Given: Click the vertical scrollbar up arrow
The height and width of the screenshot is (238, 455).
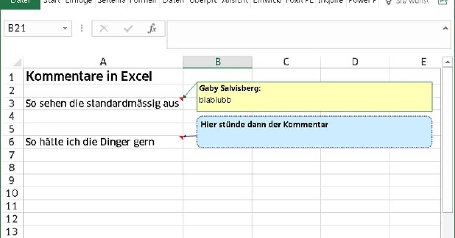Looking at the screenshot, I should point(448,62).
